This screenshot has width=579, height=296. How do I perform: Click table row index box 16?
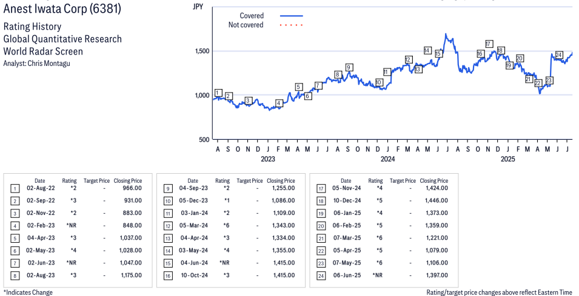click(x=168, y=276)
